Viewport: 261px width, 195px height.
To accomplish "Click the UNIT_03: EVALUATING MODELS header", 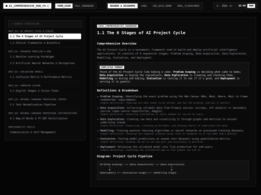I will tap(26, 72).
